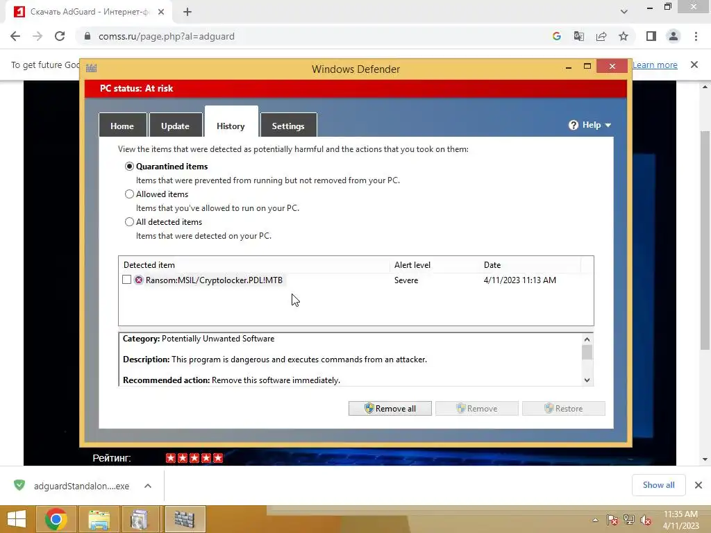Open the Google icon in address bar
Image resolution: width=711 pixels, height=533 pixels.
[557, 36]
